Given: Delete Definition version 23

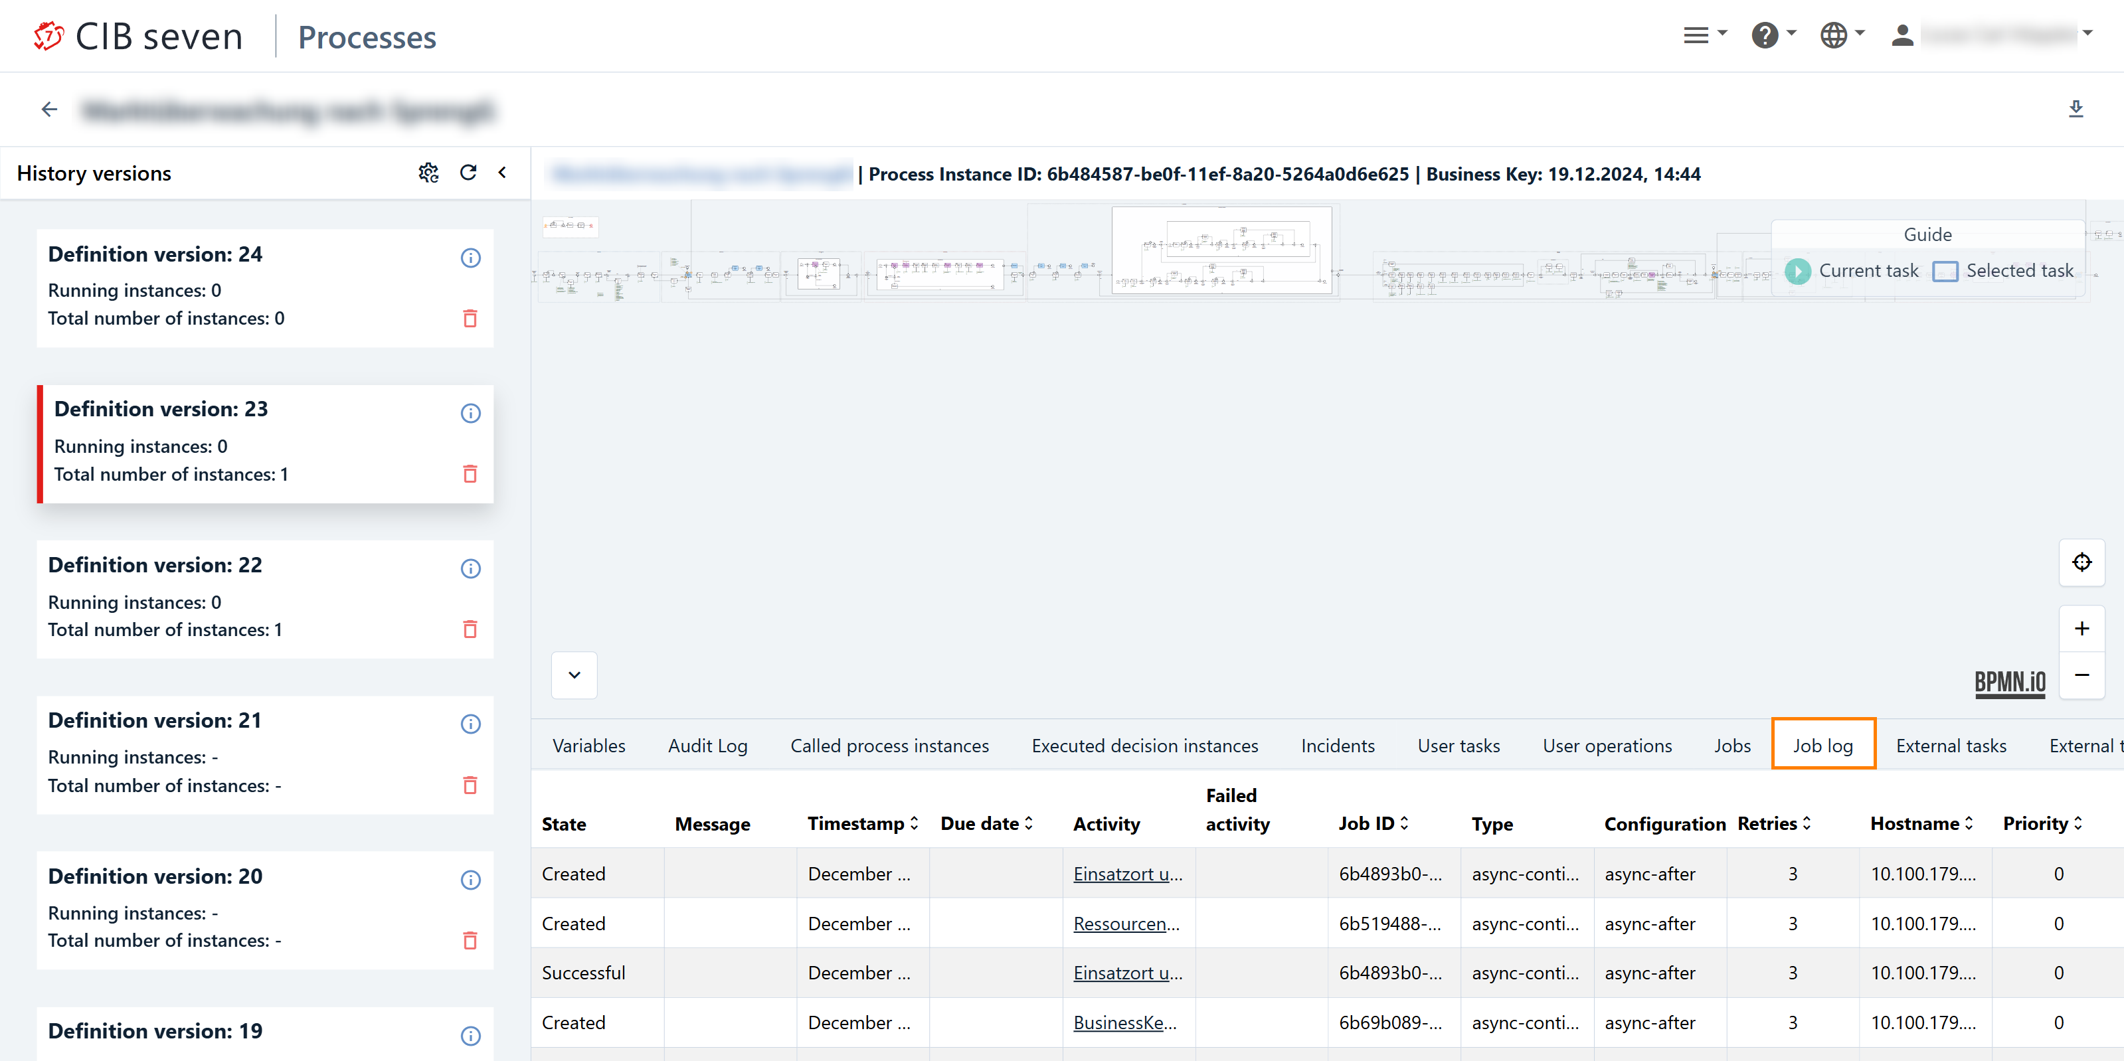Looking at the screenshot, I should pyautogui.click(x=470, y=474).
